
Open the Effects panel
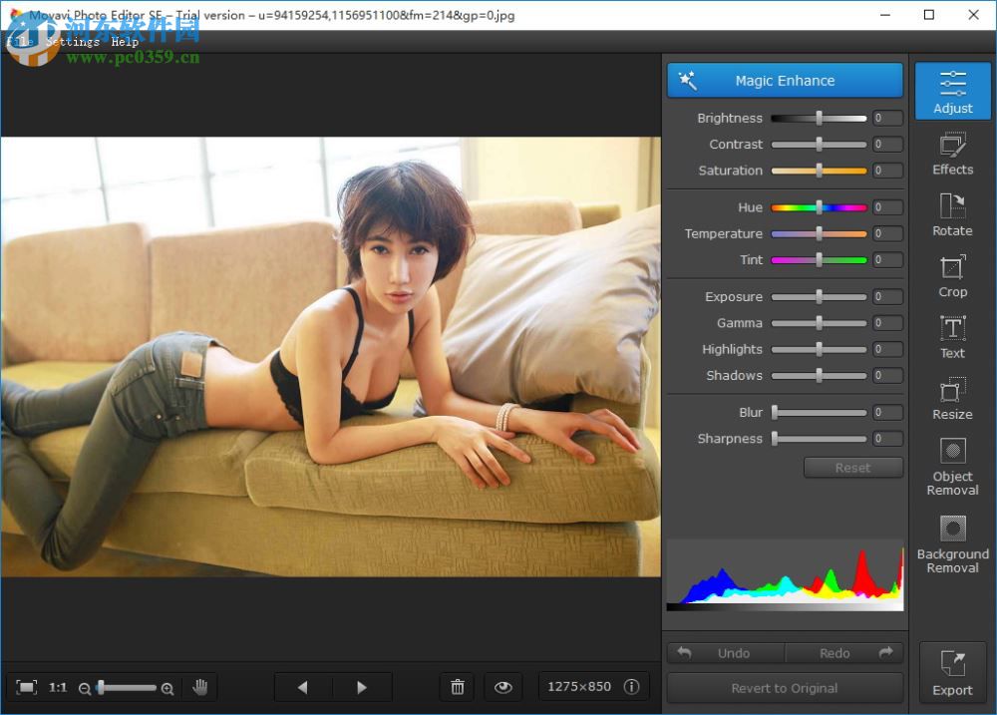[951, 157]
